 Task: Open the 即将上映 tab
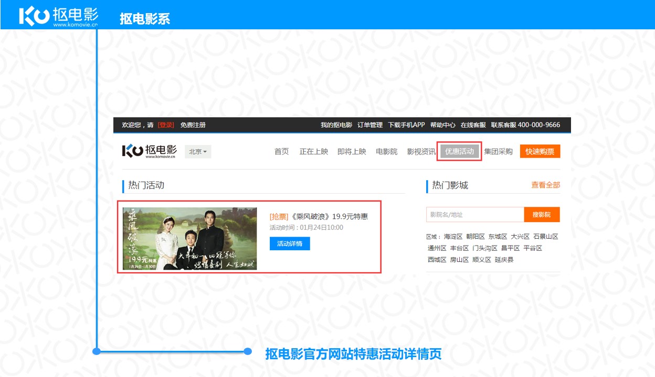(352, 152)
